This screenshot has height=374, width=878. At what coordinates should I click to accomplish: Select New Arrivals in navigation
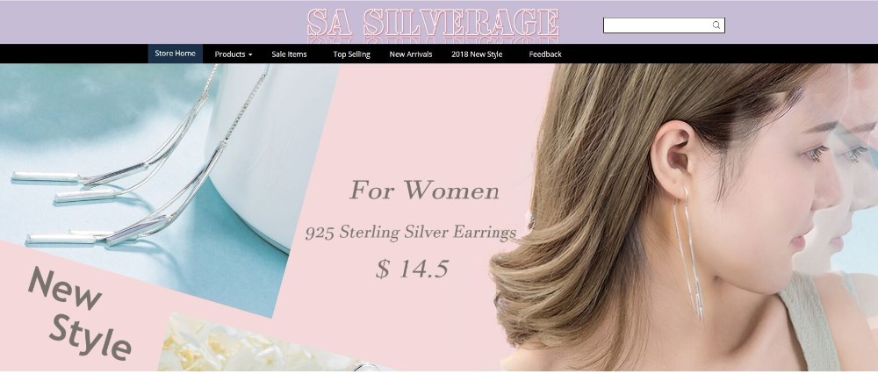[x=410, y=54]
